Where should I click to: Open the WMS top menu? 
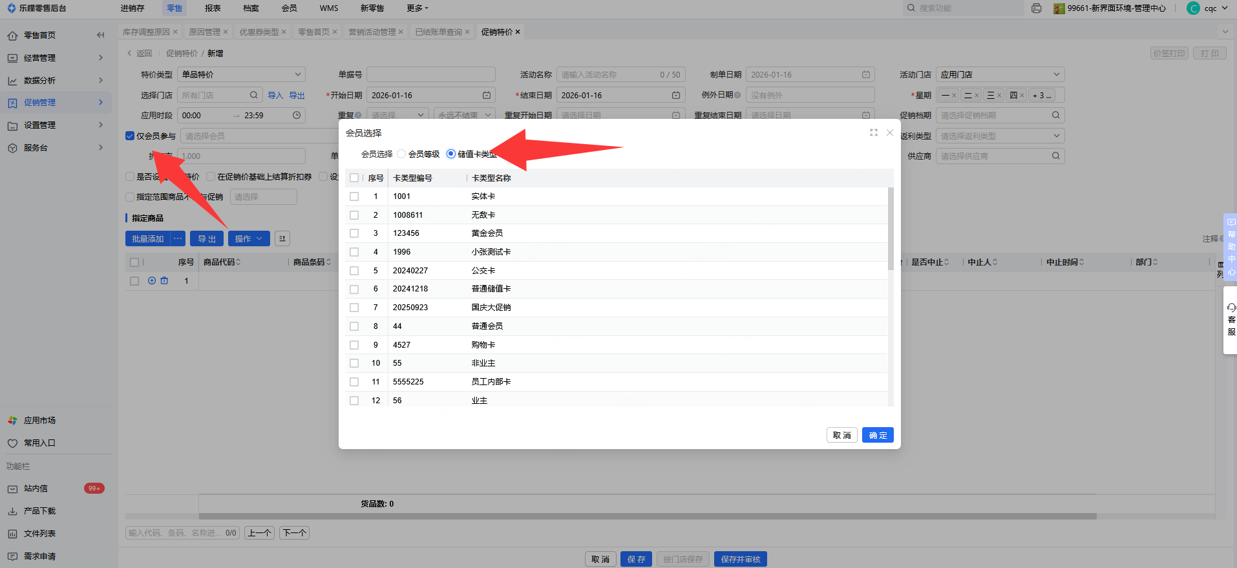click(329, 8)
